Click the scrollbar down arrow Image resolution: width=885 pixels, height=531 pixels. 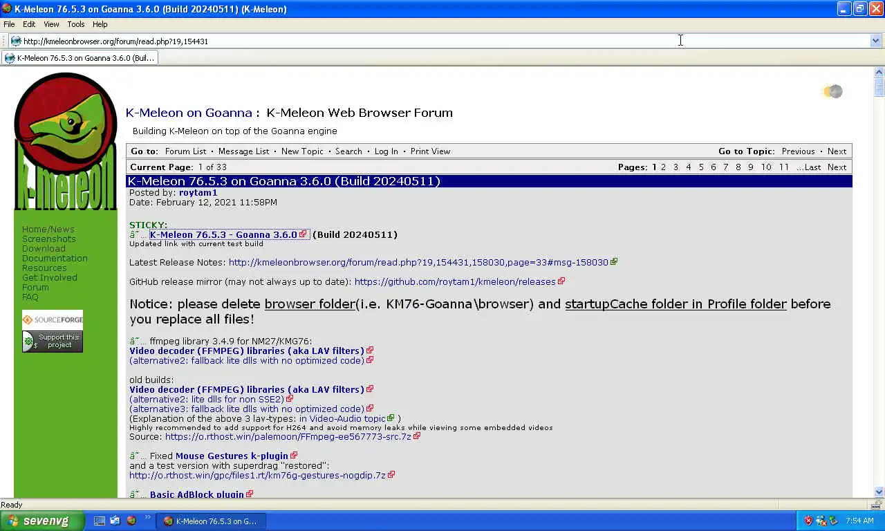(x=879, y=492)
